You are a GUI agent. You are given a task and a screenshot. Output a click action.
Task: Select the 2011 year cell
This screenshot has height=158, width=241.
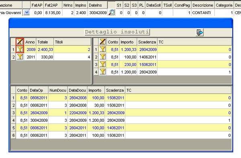pos(30,57)
